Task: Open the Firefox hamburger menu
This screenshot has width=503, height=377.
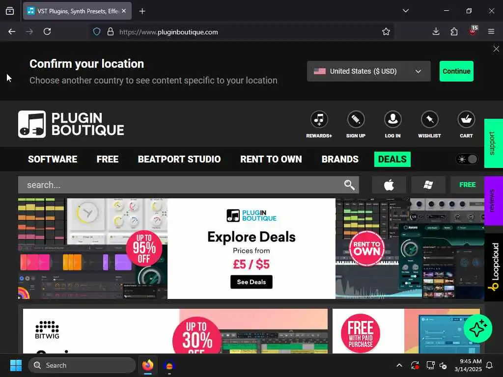Action: point(491,31)
